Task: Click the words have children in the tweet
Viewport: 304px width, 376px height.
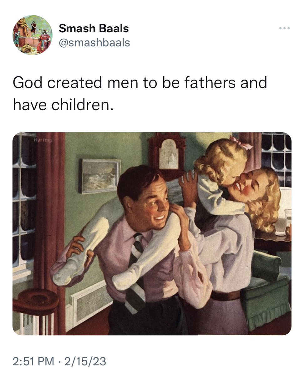Action: point(62,106)
